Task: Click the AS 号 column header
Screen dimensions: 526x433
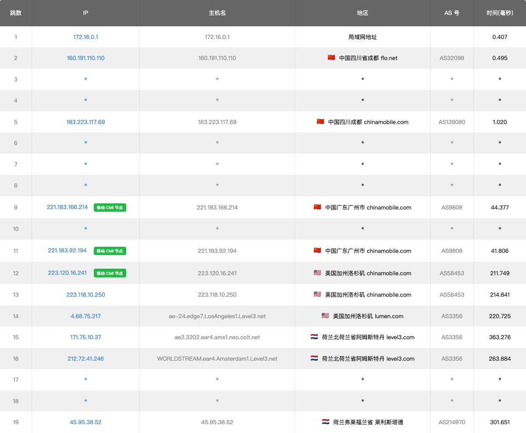Action: (x=452, y=13)
